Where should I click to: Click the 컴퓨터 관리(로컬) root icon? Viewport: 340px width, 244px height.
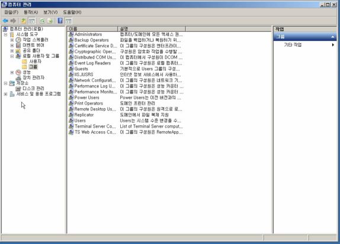coord(6,29)
